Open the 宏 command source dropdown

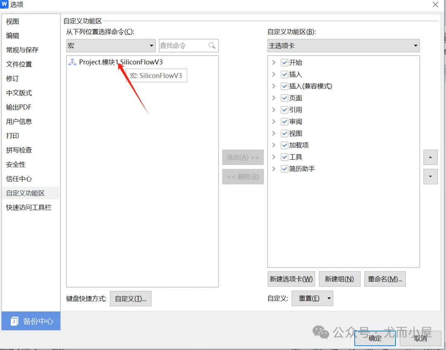pyautogui.click(x=111, y=45)
